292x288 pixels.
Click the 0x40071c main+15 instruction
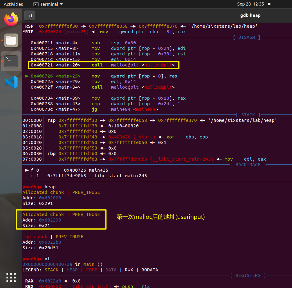83,59
